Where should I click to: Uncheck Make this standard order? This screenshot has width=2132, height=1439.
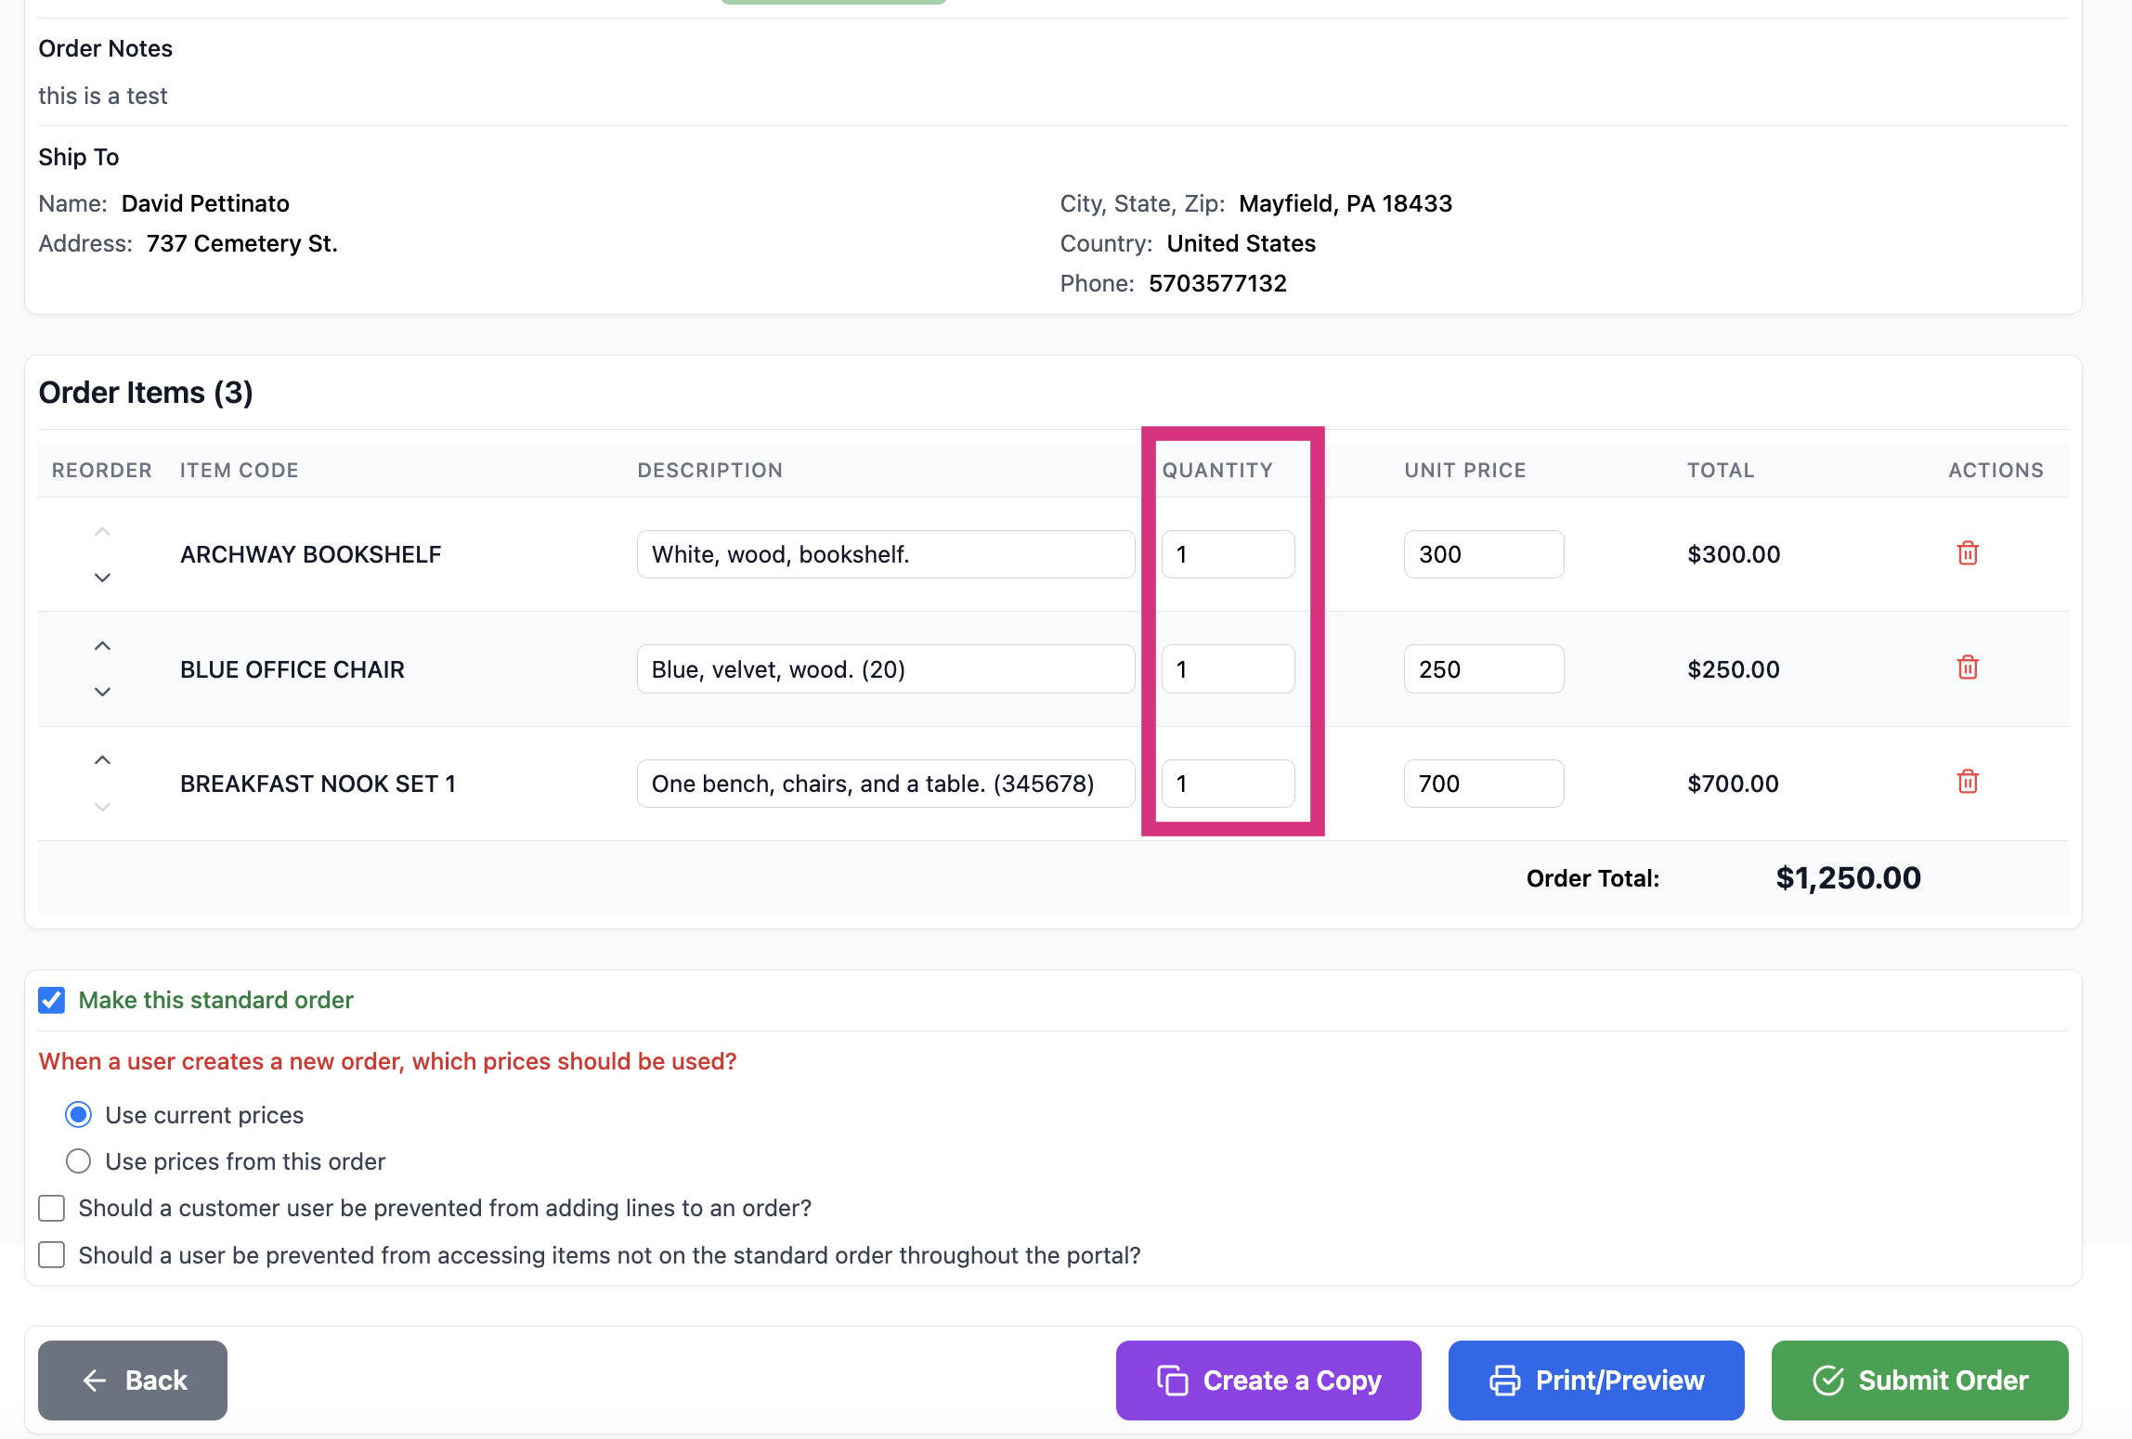tap(52, 1000)
